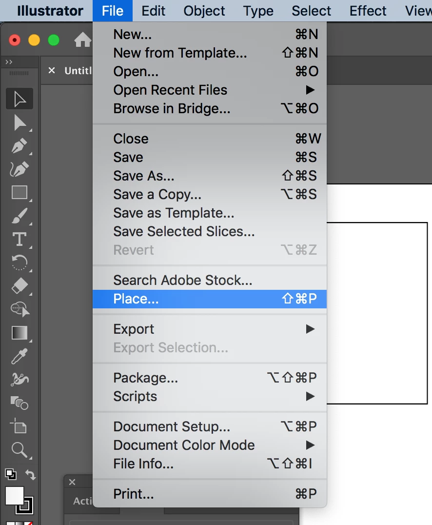
Task: Select the Selection tool arrow
Action: (20, 99)
